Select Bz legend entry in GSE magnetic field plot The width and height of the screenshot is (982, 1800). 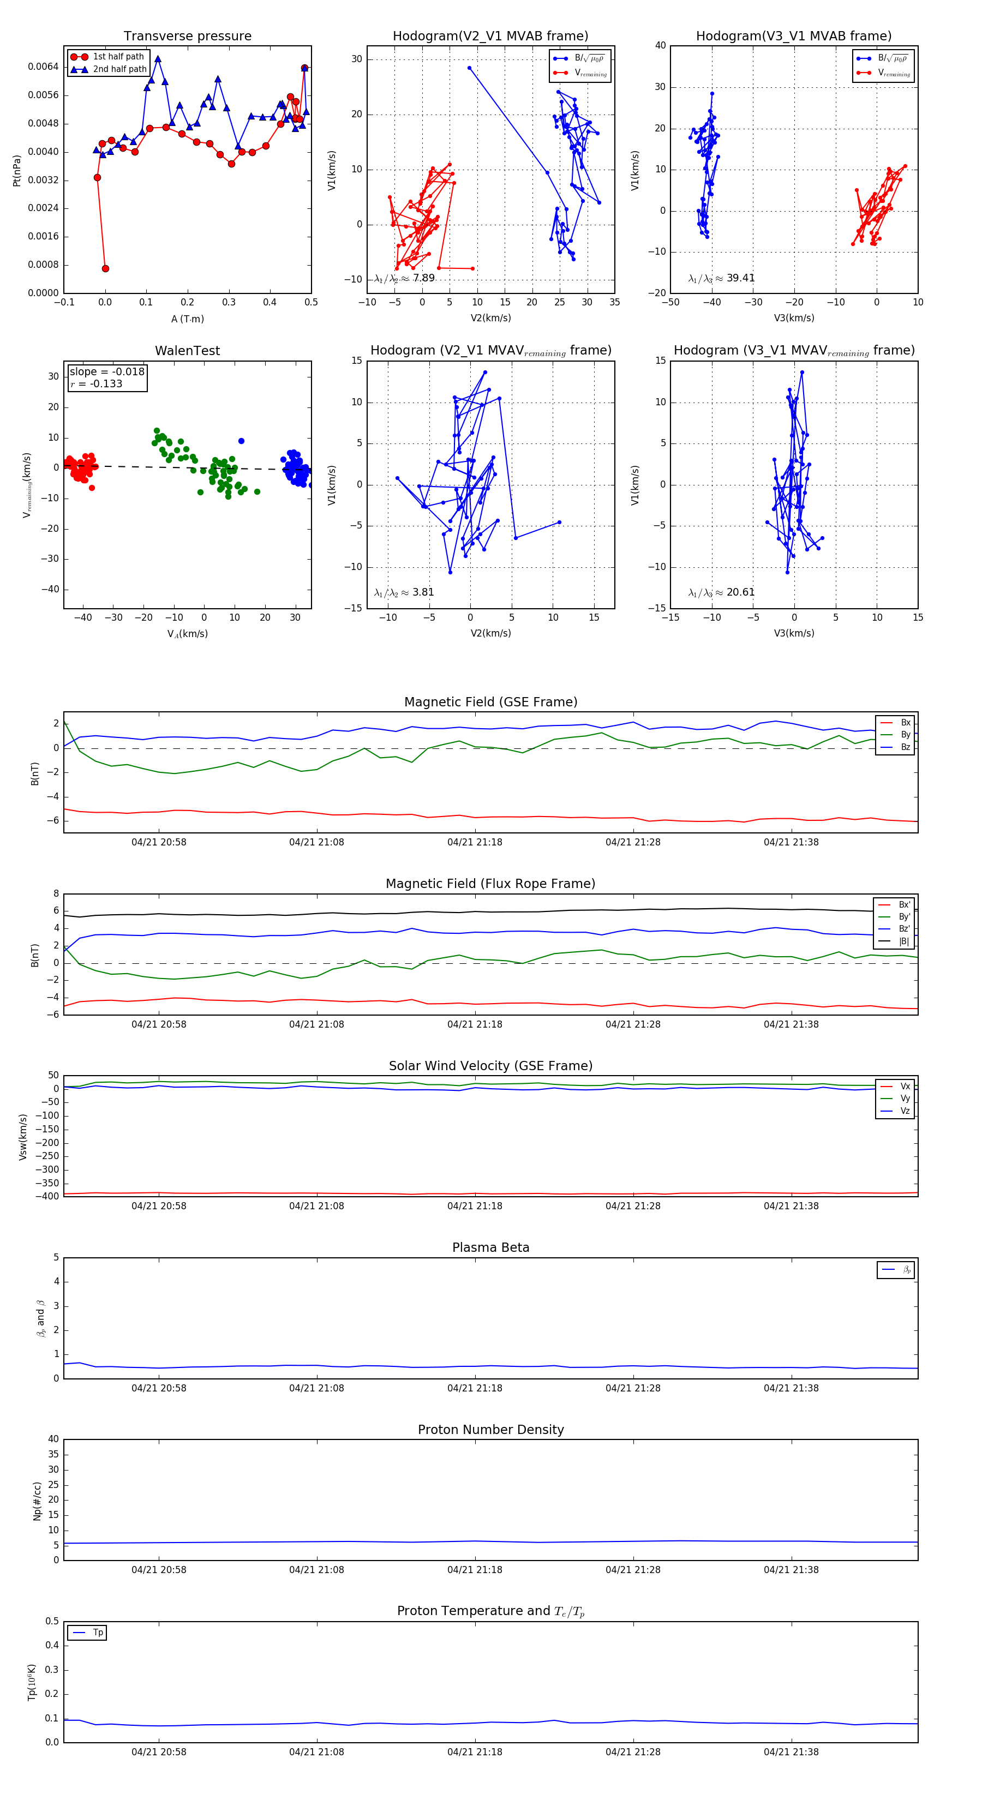click(x=896, y=748)
